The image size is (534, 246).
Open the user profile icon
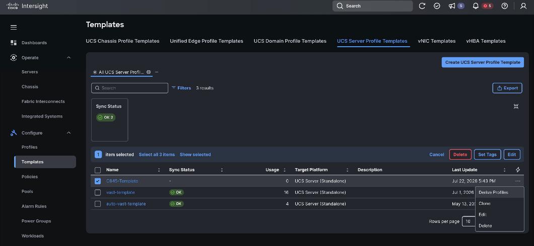tap(523, 6)
